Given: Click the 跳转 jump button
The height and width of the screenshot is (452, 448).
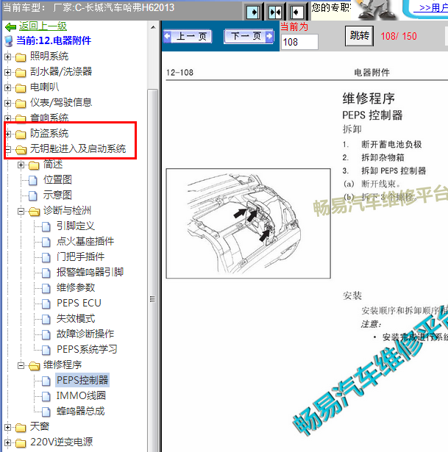Looking at the screenshot, I should pos(359,36).
